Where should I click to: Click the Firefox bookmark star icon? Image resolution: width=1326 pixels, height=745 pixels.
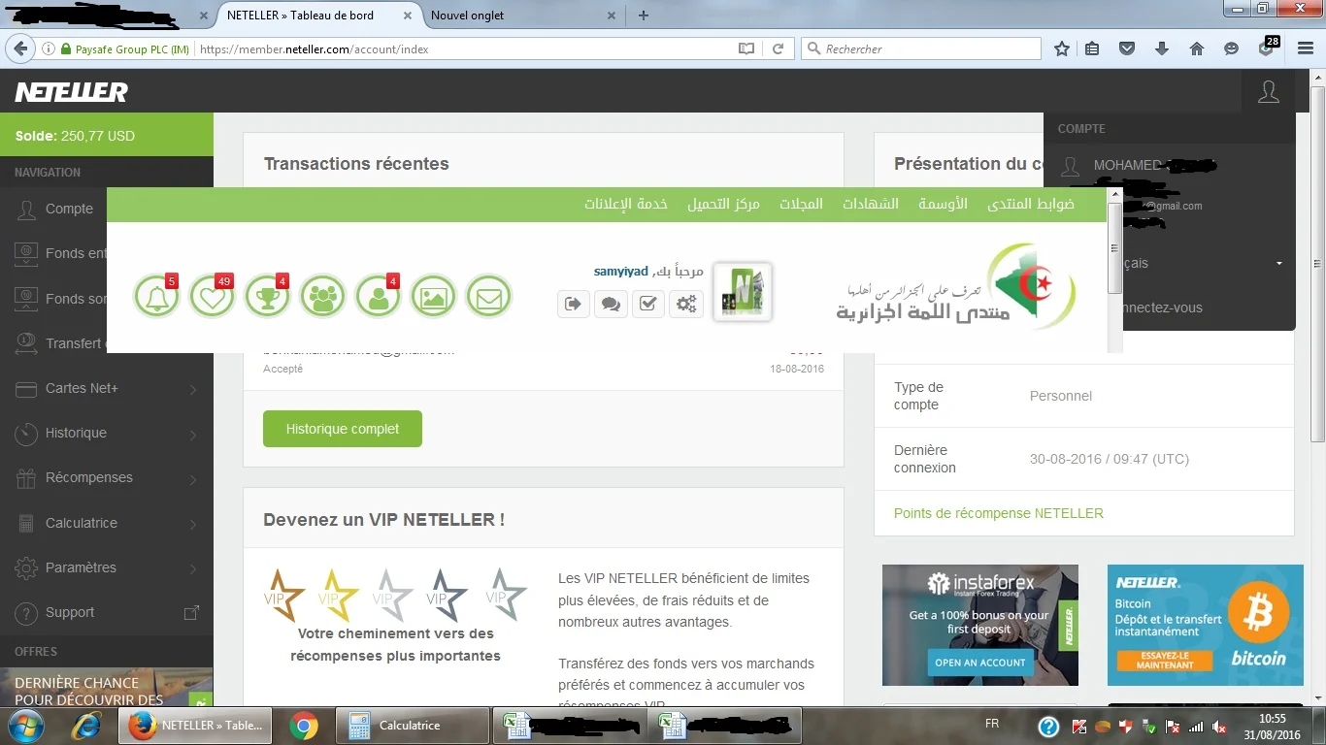1062,49
